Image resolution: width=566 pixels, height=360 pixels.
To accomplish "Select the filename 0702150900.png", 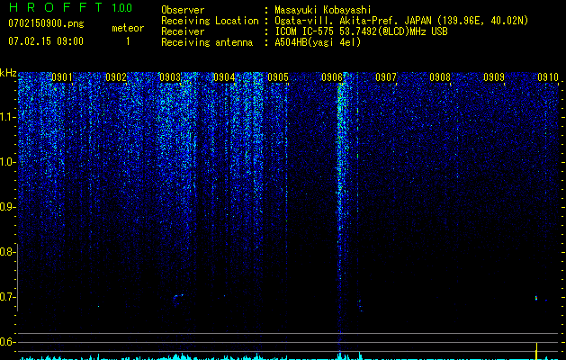I will tap(46, 23).
